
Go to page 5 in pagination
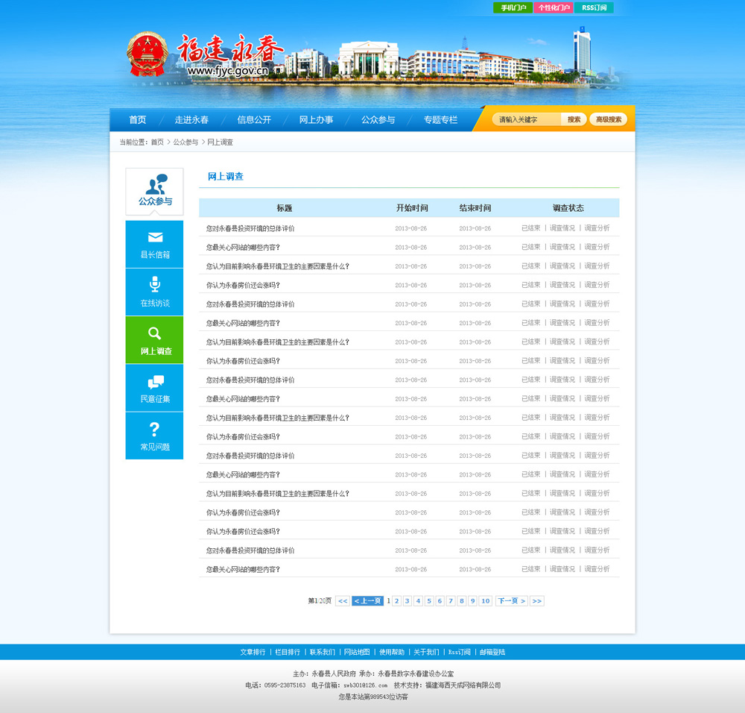pos(429,601)
